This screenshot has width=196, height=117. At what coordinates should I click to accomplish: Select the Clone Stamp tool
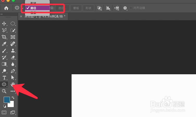[x=13, y=51]
